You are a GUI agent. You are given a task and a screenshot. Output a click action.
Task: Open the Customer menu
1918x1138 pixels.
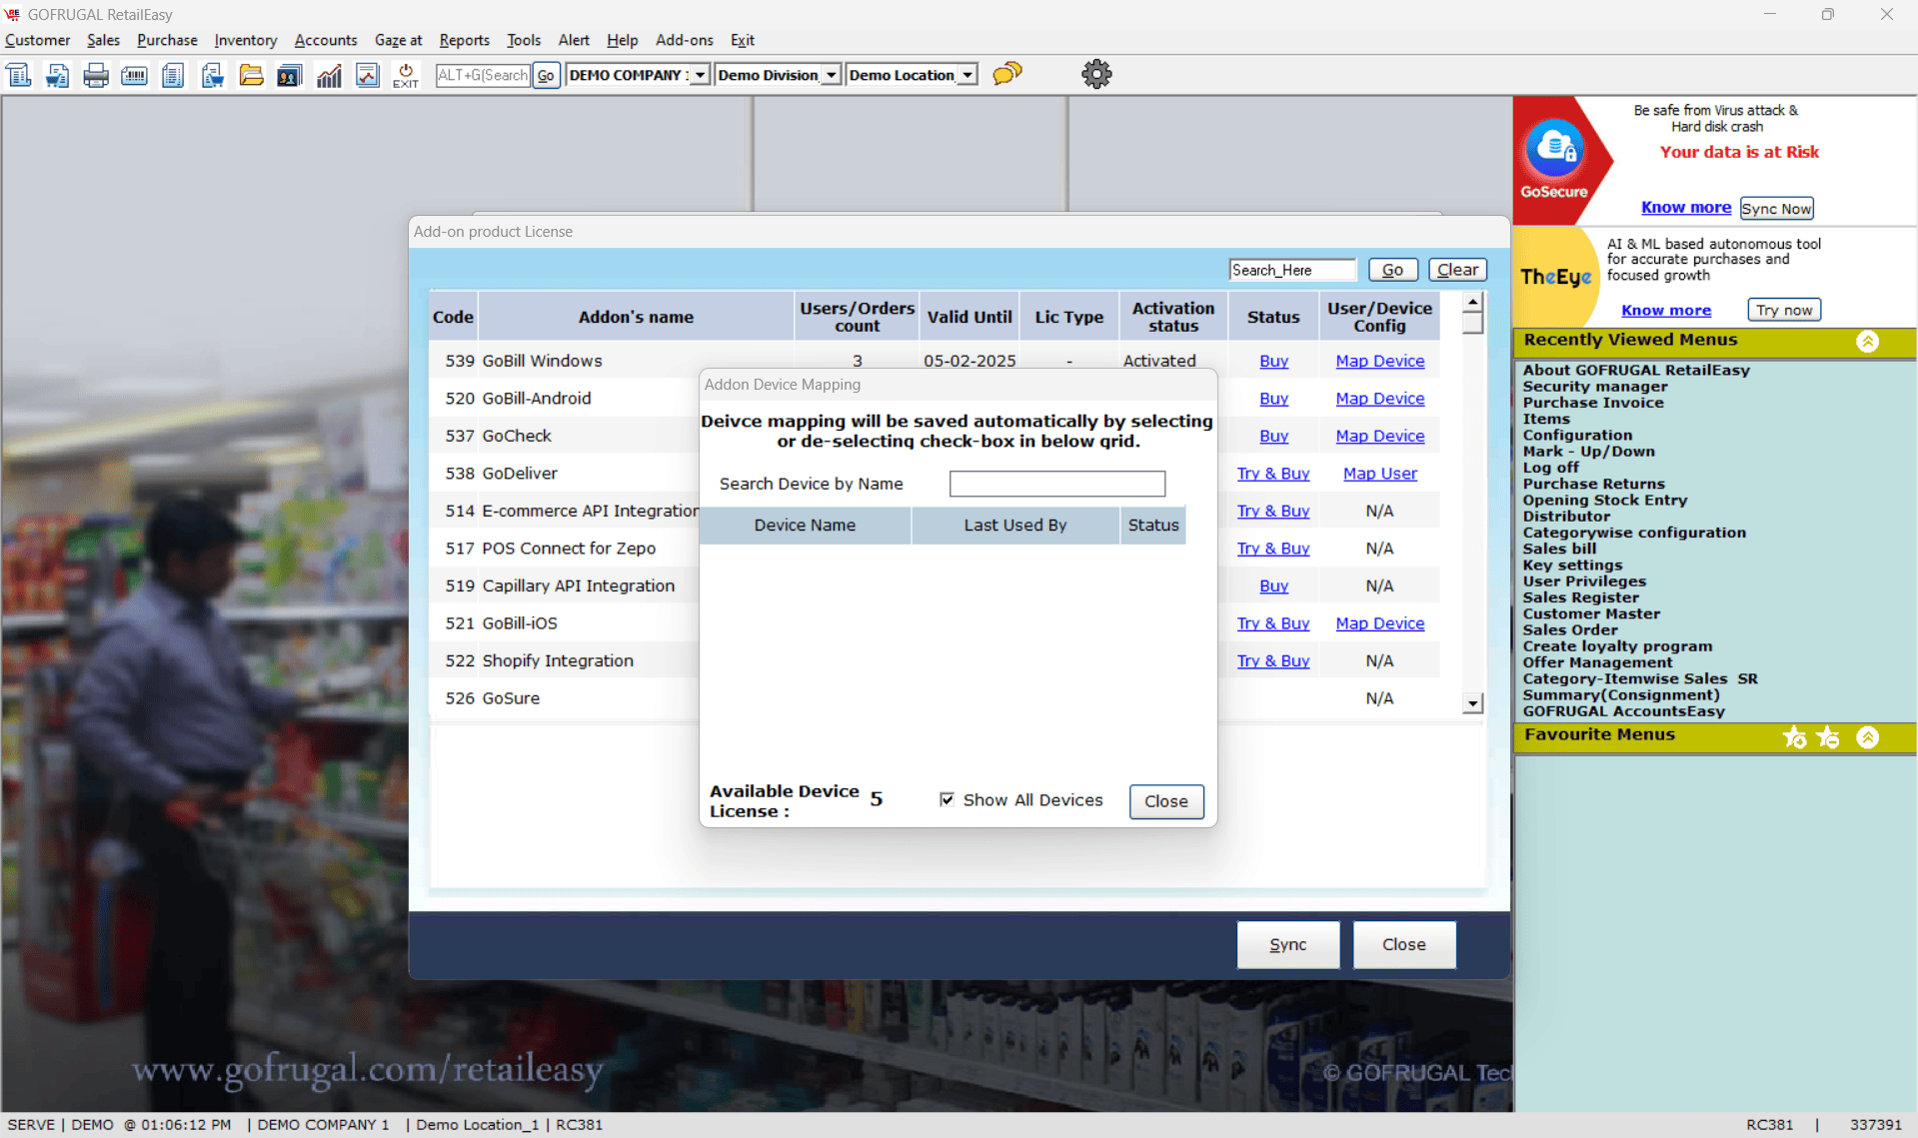pos(38,40)
